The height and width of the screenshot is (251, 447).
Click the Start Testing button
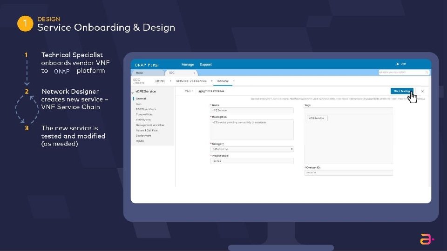tap(402, 91)
